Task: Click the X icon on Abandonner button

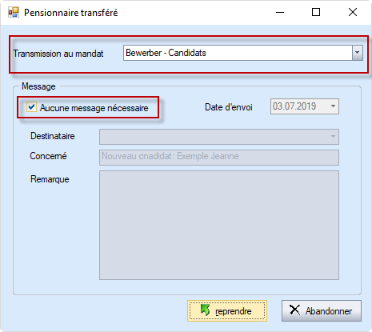Action: click(x=294, y=310)
